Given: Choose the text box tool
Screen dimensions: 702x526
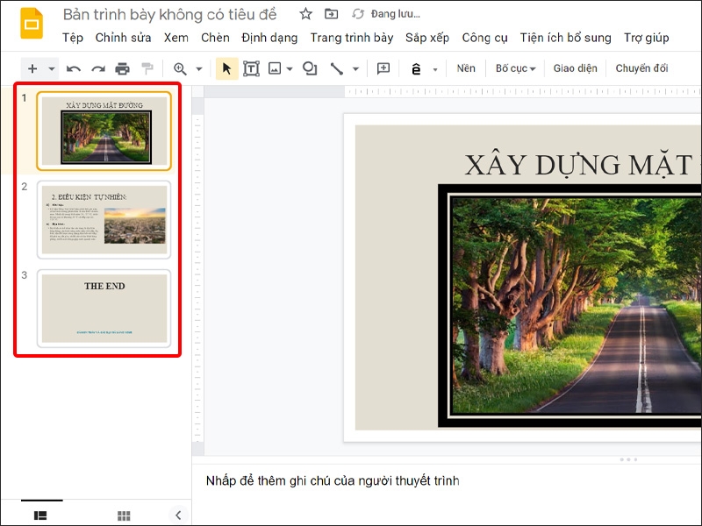Looking at the screenshot, I should [251, 68].
